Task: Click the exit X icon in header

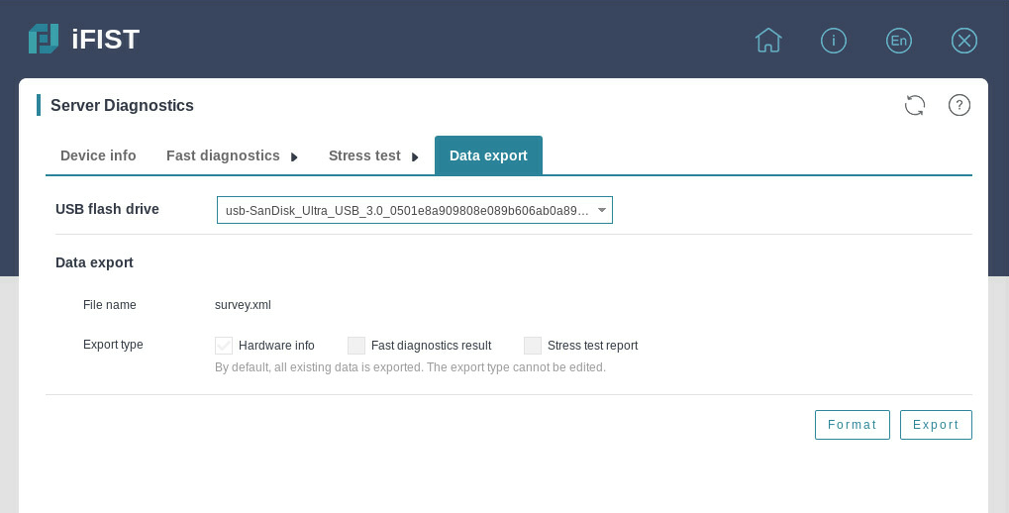Action: 964,41
